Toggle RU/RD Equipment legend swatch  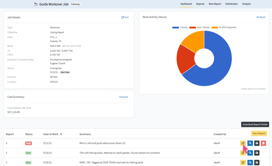pyautogui.click(x=215, y=27)
